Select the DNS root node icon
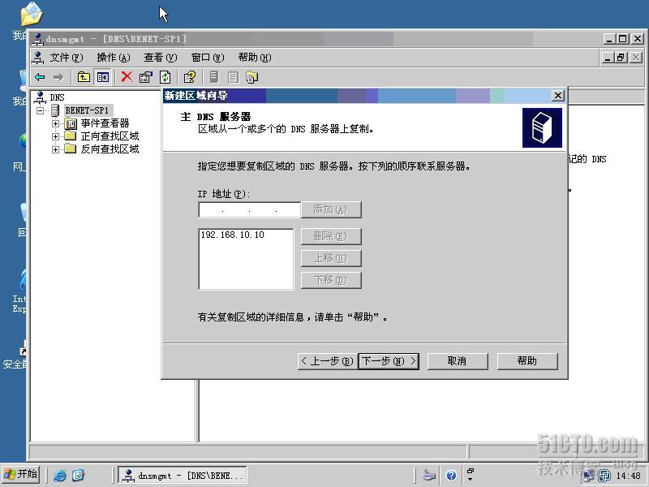649x487 pixels. pyautogui.click(x=40, y=97)
